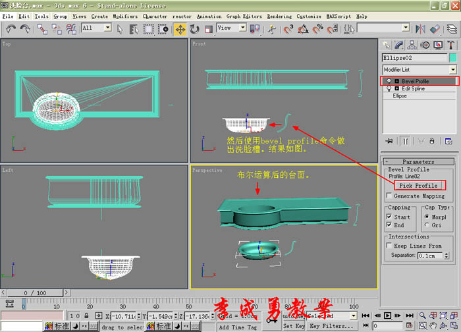
Task: Click the Align tool icon
Action: [435, 29]
